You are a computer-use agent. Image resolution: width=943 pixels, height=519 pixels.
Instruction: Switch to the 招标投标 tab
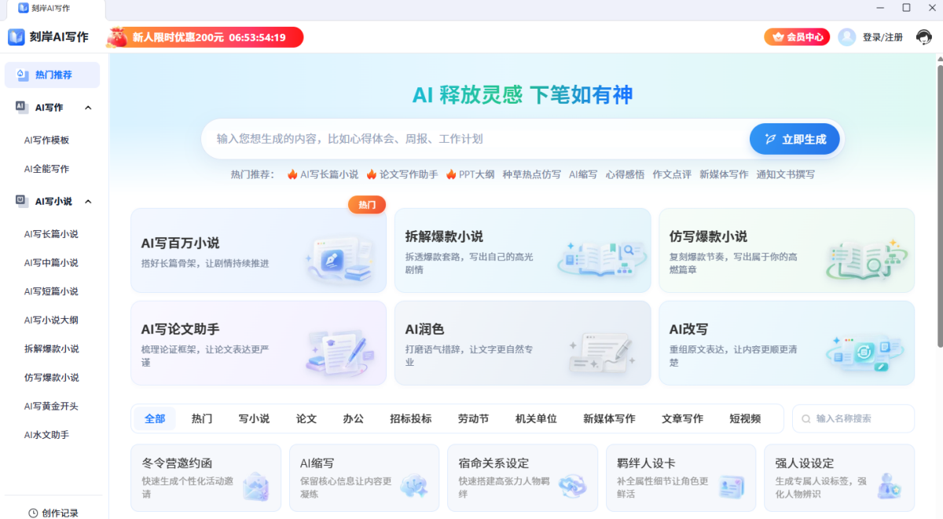coord(411,418)
